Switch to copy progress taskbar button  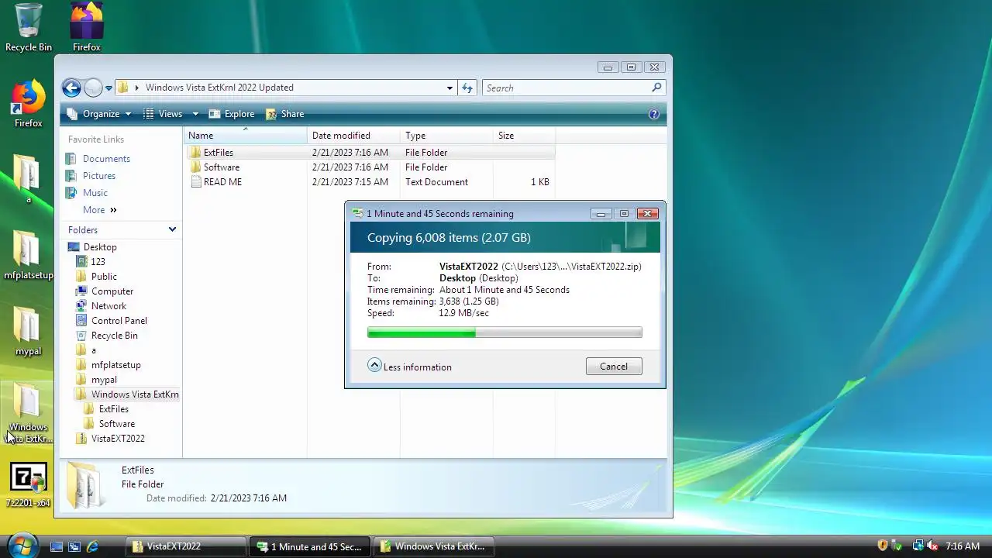(310, 546)
